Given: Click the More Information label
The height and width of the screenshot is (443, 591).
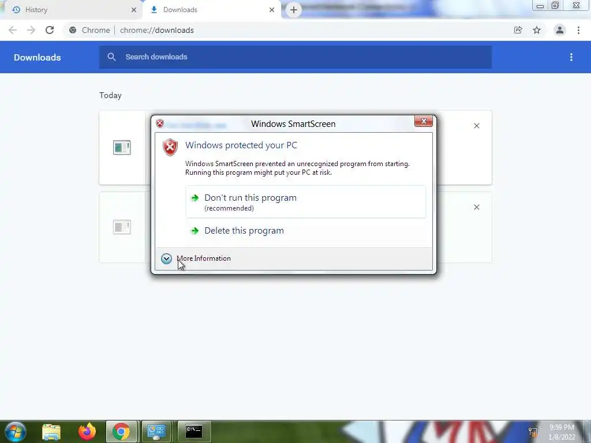Looking at the screenshot, I should [204, 258].
